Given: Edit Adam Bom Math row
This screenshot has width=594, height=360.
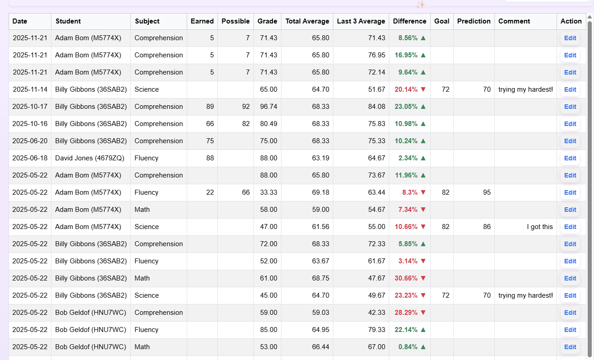Looking at the screenshot, I should tap(570, 210).
